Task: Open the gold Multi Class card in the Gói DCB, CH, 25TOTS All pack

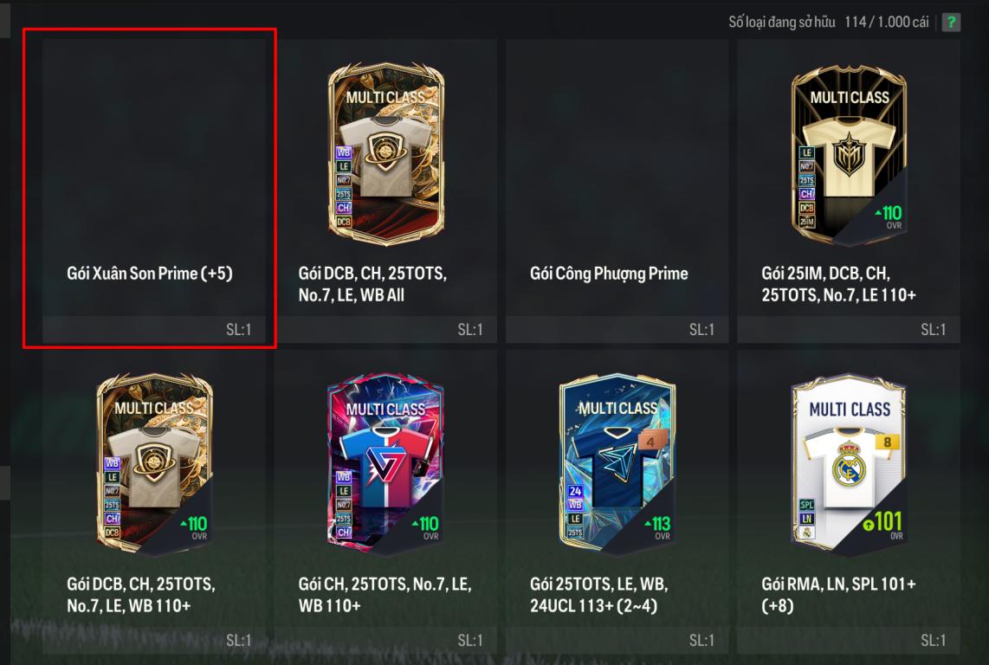Action: tap(386, 153)
